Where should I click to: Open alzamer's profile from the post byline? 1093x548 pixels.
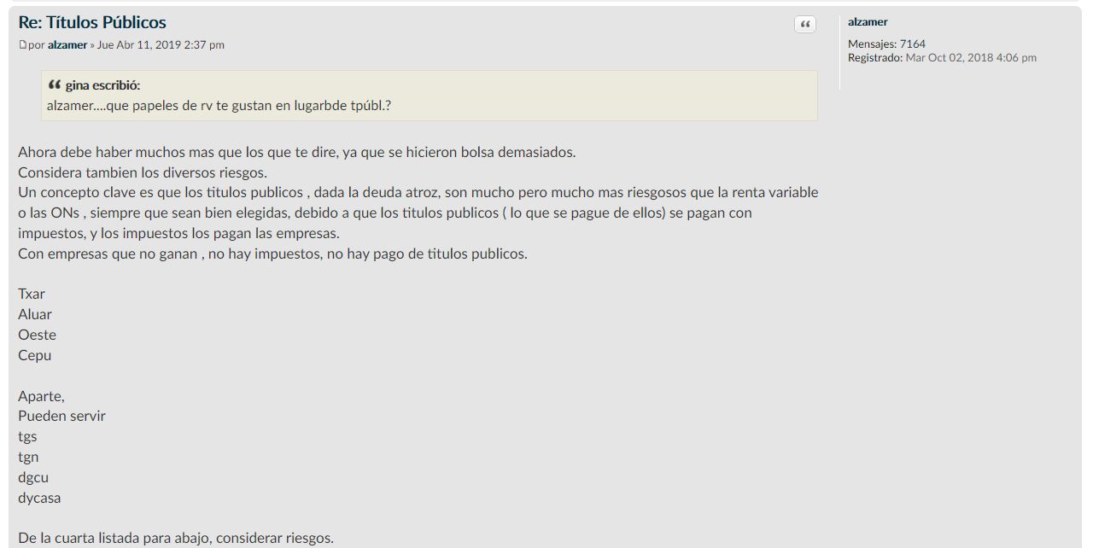point(67,45)
